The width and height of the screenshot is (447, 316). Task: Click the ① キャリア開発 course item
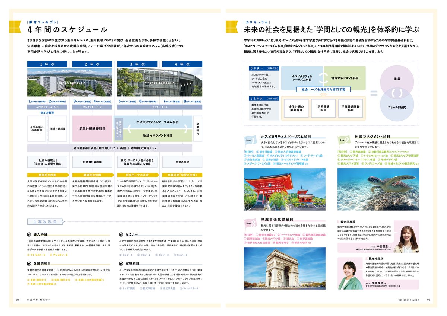click(x=128, y=288)
